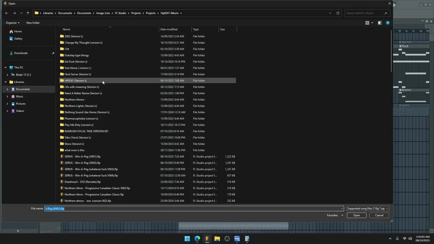The width and height of the screenshot is (434, 244).
Task: Open File Explorer from the taskbar
Action: (x=217, y=239)
